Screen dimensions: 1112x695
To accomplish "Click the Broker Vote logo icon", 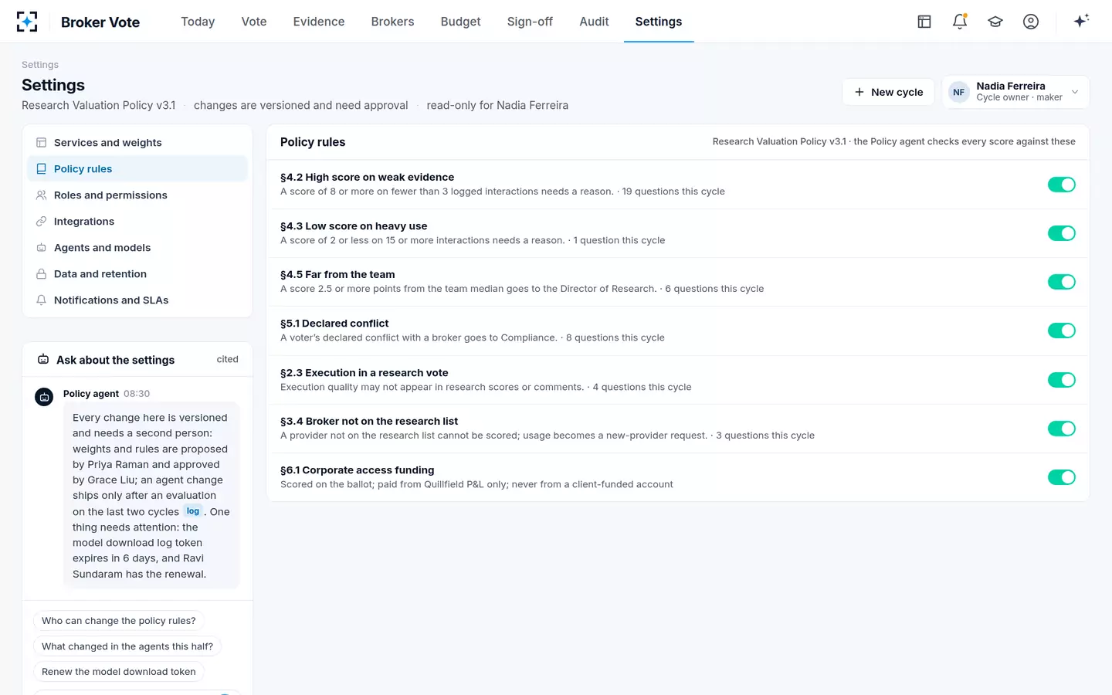I will click(x=27, y=22).
